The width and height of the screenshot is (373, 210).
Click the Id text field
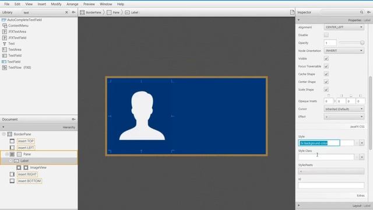331,185
